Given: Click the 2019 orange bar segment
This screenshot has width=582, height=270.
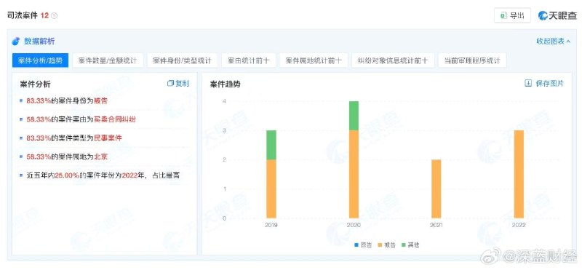Looking at the screenshot, I should [271, 188].
